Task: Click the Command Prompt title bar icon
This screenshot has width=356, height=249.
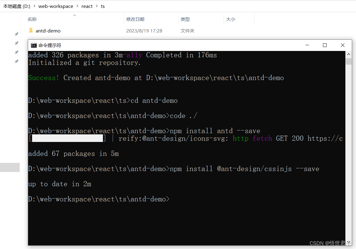Action: (x=34, y=45)
